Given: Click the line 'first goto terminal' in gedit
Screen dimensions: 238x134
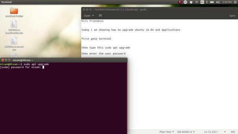Looking at the screenshot, I should [x=96, y=39].
